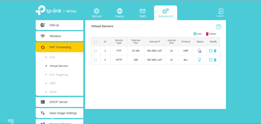261x124 pixels.
Task: Click the help question mark icon
Action: (218, 27)
